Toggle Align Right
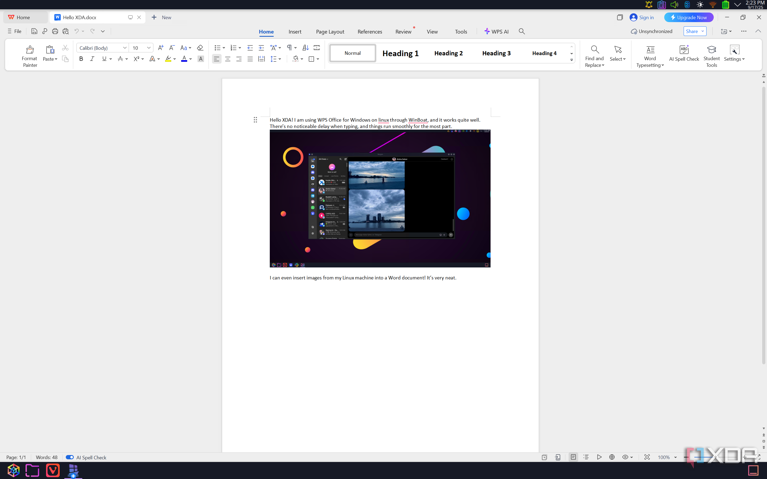This screenshot has width=767, height=479. click(239, 59)
